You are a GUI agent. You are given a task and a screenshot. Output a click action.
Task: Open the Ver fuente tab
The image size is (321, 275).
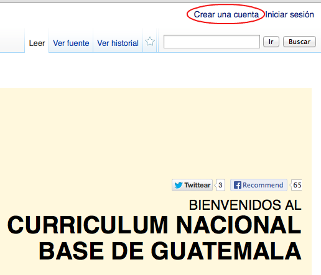point(71,43)
